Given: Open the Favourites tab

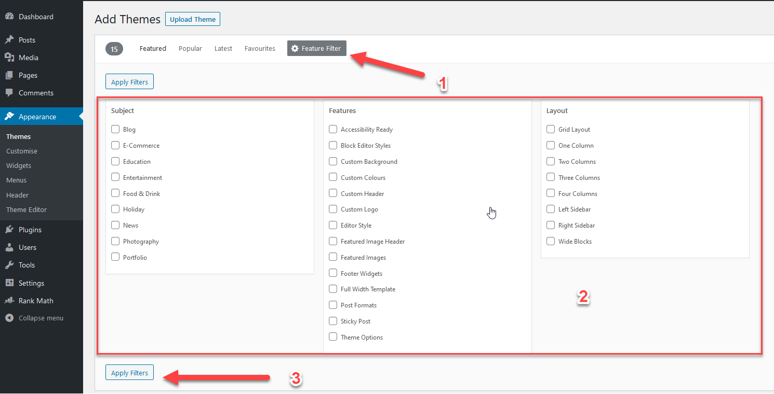Looking at the screenshot, I should 260,48.
